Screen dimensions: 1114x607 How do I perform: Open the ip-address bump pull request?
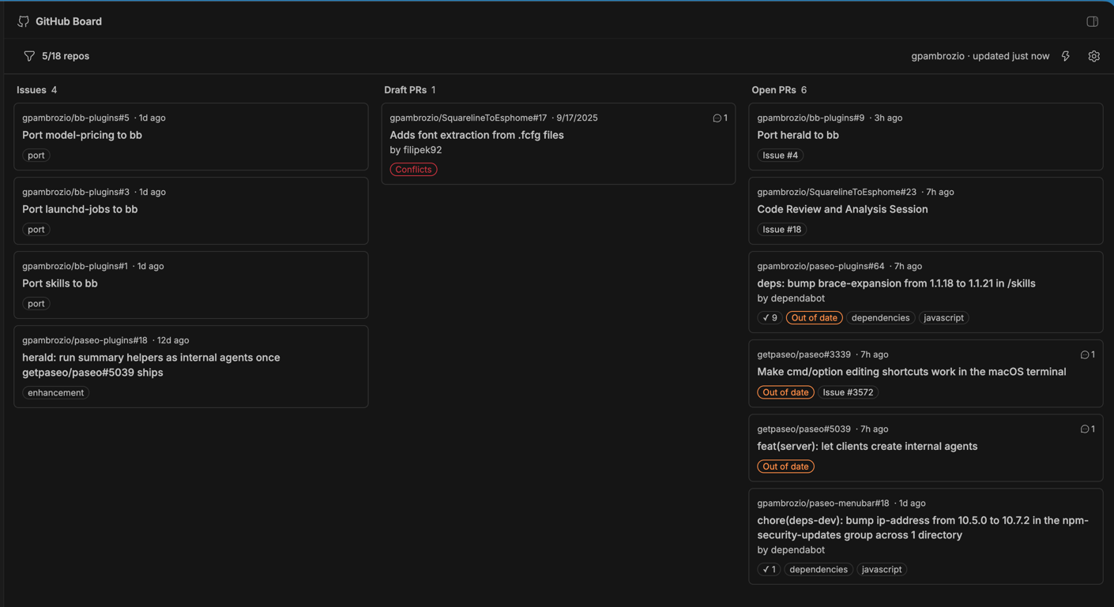pos(923,527)
